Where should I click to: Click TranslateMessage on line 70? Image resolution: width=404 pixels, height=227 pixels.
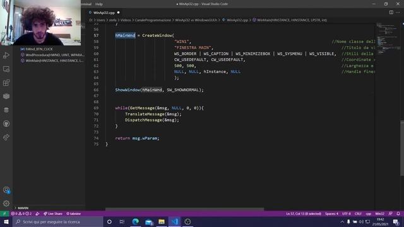(145, 114)
